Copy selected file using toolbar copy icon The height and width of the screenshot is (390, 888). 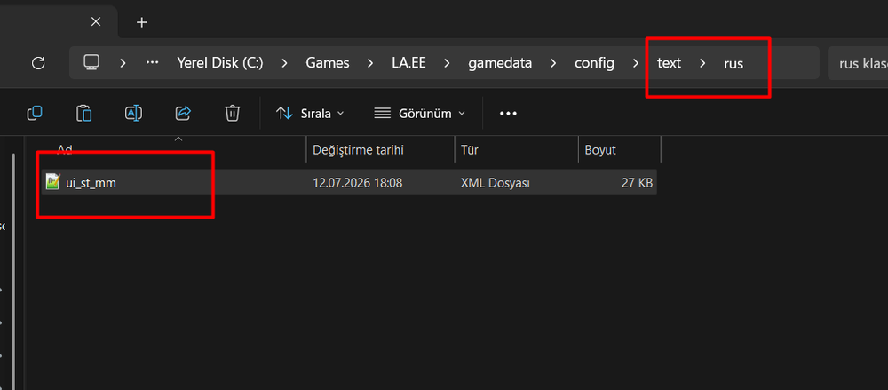tap(35, 114)
